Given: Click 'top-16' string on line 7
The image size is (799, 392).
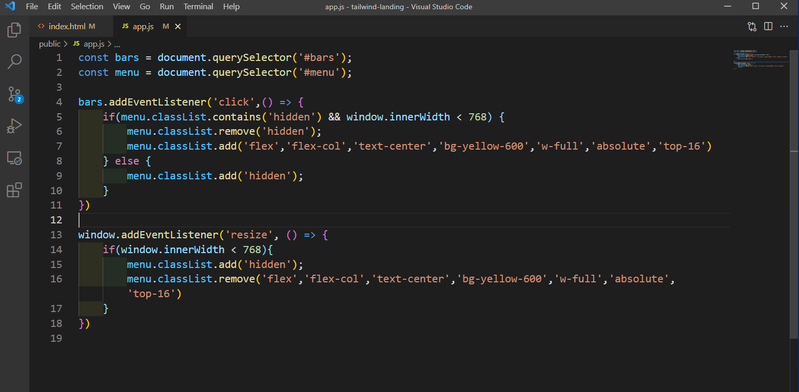Looking at the screenshot, I should coord(681,146).
